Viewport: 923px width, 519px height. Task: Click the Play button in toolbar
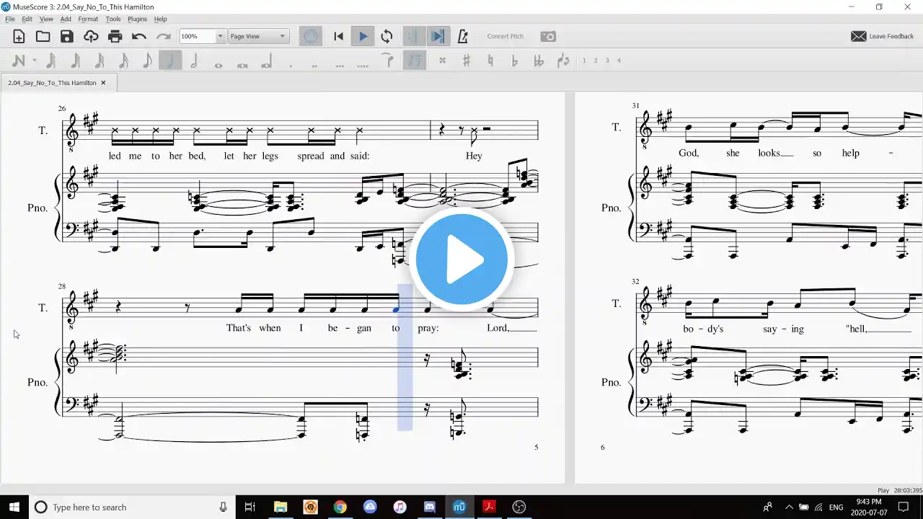coord(363,36)
